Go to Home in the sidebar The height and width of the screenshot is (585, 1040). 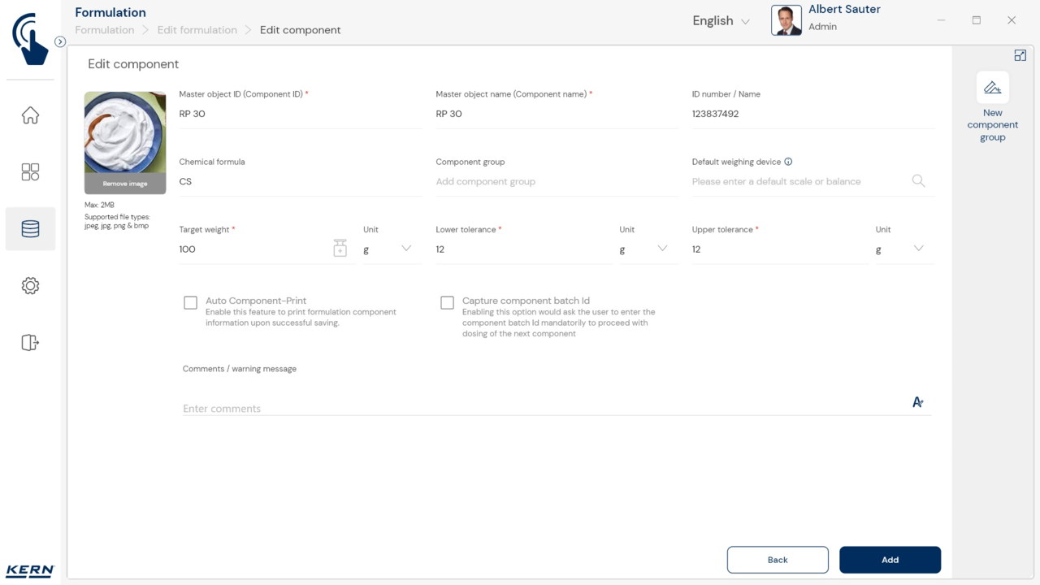coord(30,115)
